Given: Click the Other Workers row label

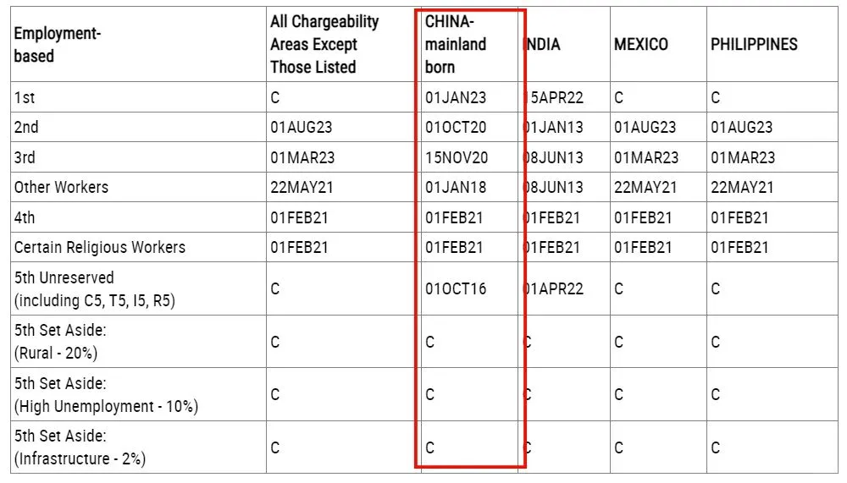Looking at the screenshot, I should pyautogui.click(x=61, y=187).
